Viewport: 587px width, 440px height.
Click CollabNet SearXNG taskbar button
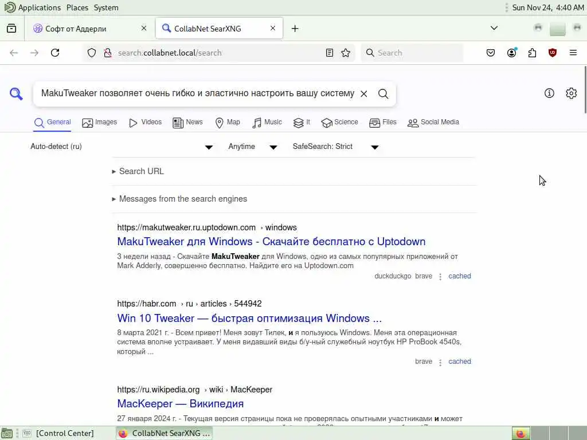(164, 433)
